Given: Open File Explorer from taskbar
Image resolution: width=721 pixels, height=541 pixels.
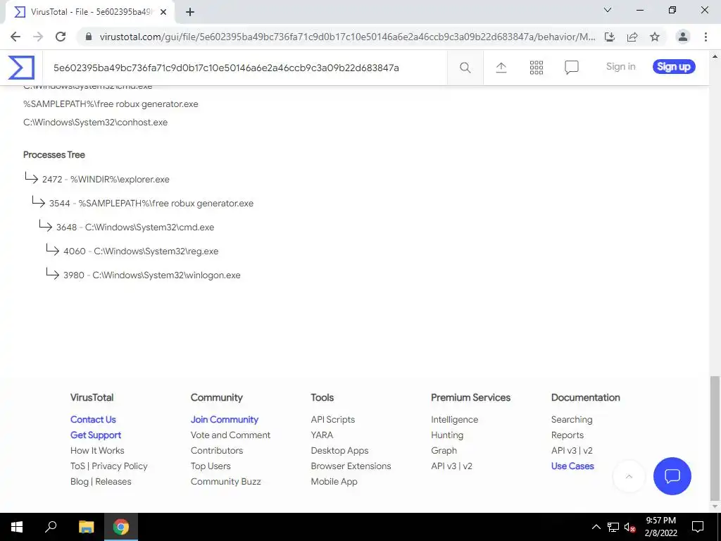Looking at the screenshot, I should [x=86, y=527].
